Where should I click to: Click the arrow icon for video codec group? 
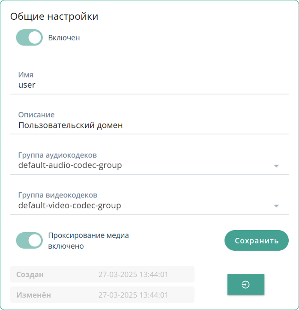pos(276,206)
